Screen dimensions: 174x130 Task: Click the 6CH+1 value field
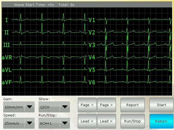click(x=49, y=123)
